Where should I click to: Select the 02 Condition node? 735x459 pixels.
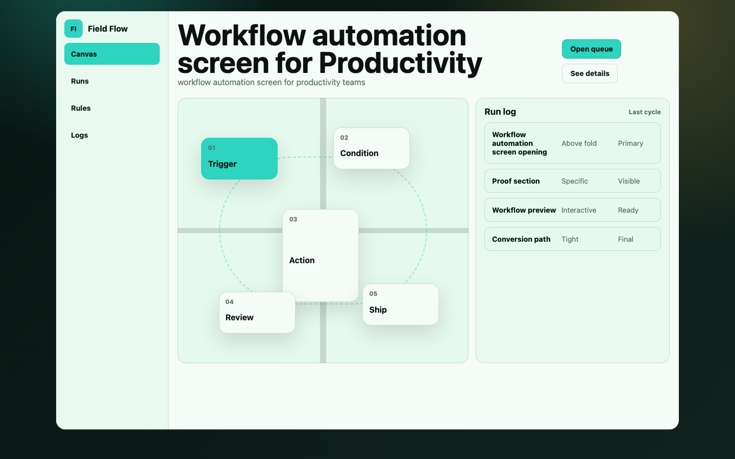tap(372, 148)
